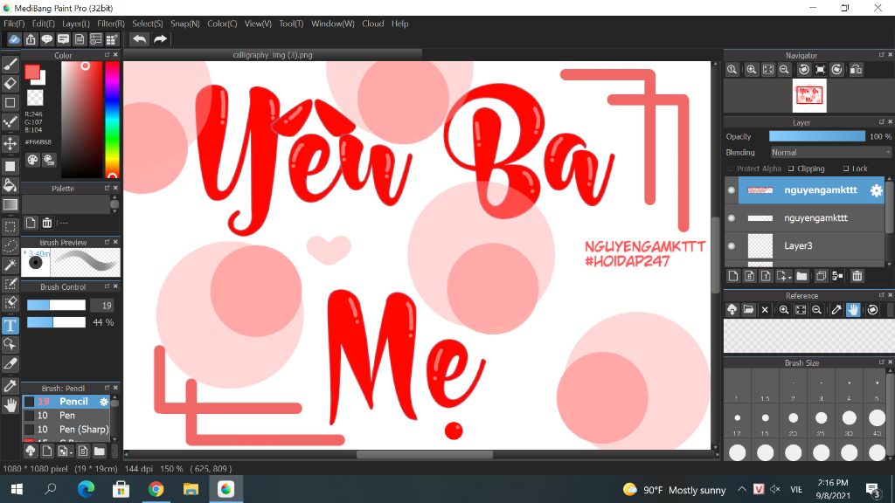Click the Undo arrow
The height and width of the screenshot is (503, 895).
tap(139, 38)
